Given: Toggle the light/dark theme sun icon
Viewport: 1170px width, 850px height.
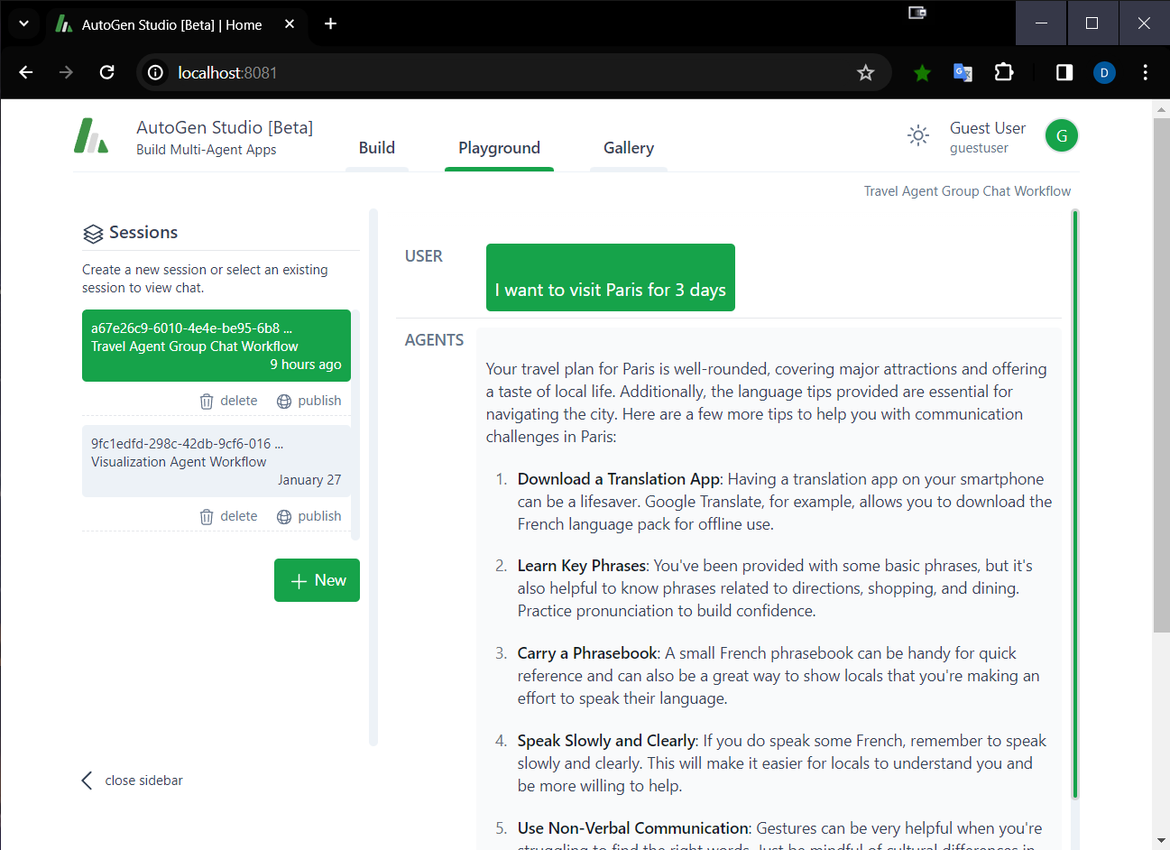Looking at the screenshot, I should [x=917, y=135].
